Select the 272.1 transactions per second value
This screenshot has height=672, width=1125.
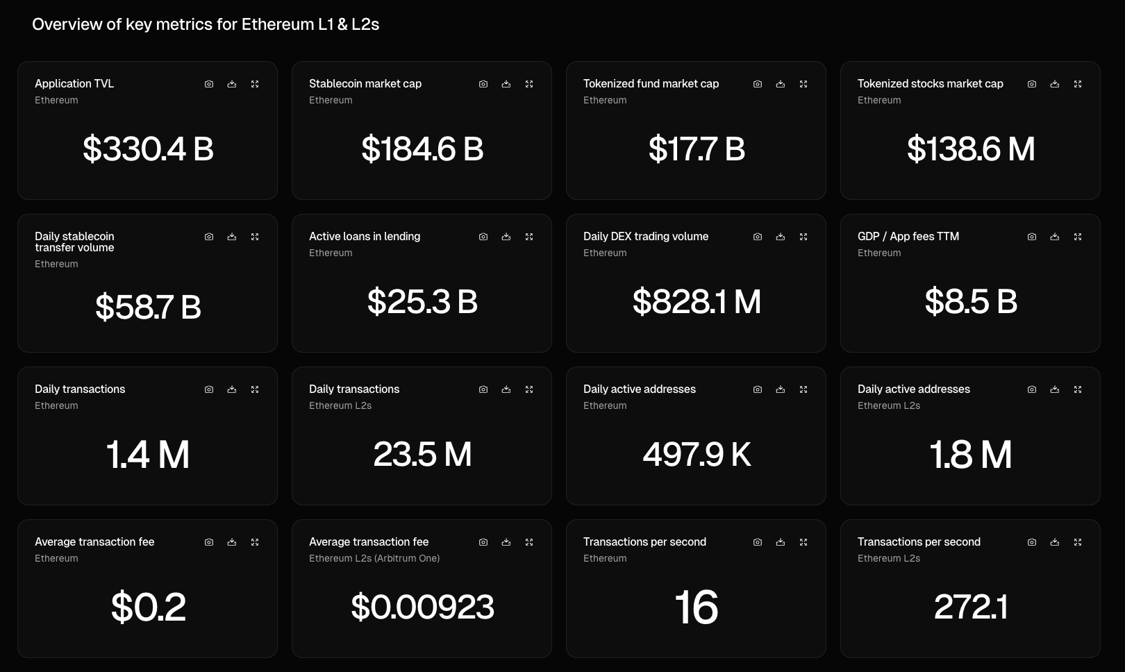pyautogui.click(x=970, y=607)
